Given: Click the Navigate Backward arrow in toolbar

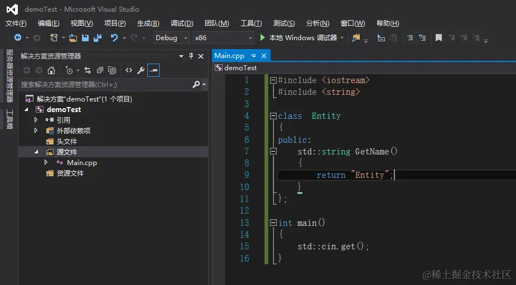Looking at the screenshot, I should point(18,38).
